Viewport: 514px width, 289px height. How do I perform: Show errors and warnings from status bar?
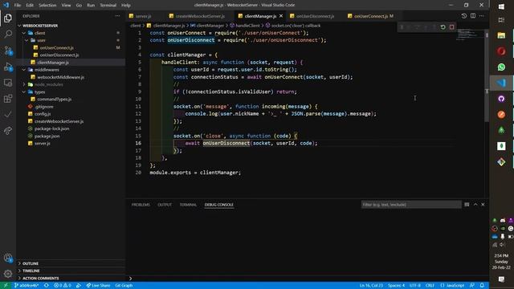click(x=63, y=286)
